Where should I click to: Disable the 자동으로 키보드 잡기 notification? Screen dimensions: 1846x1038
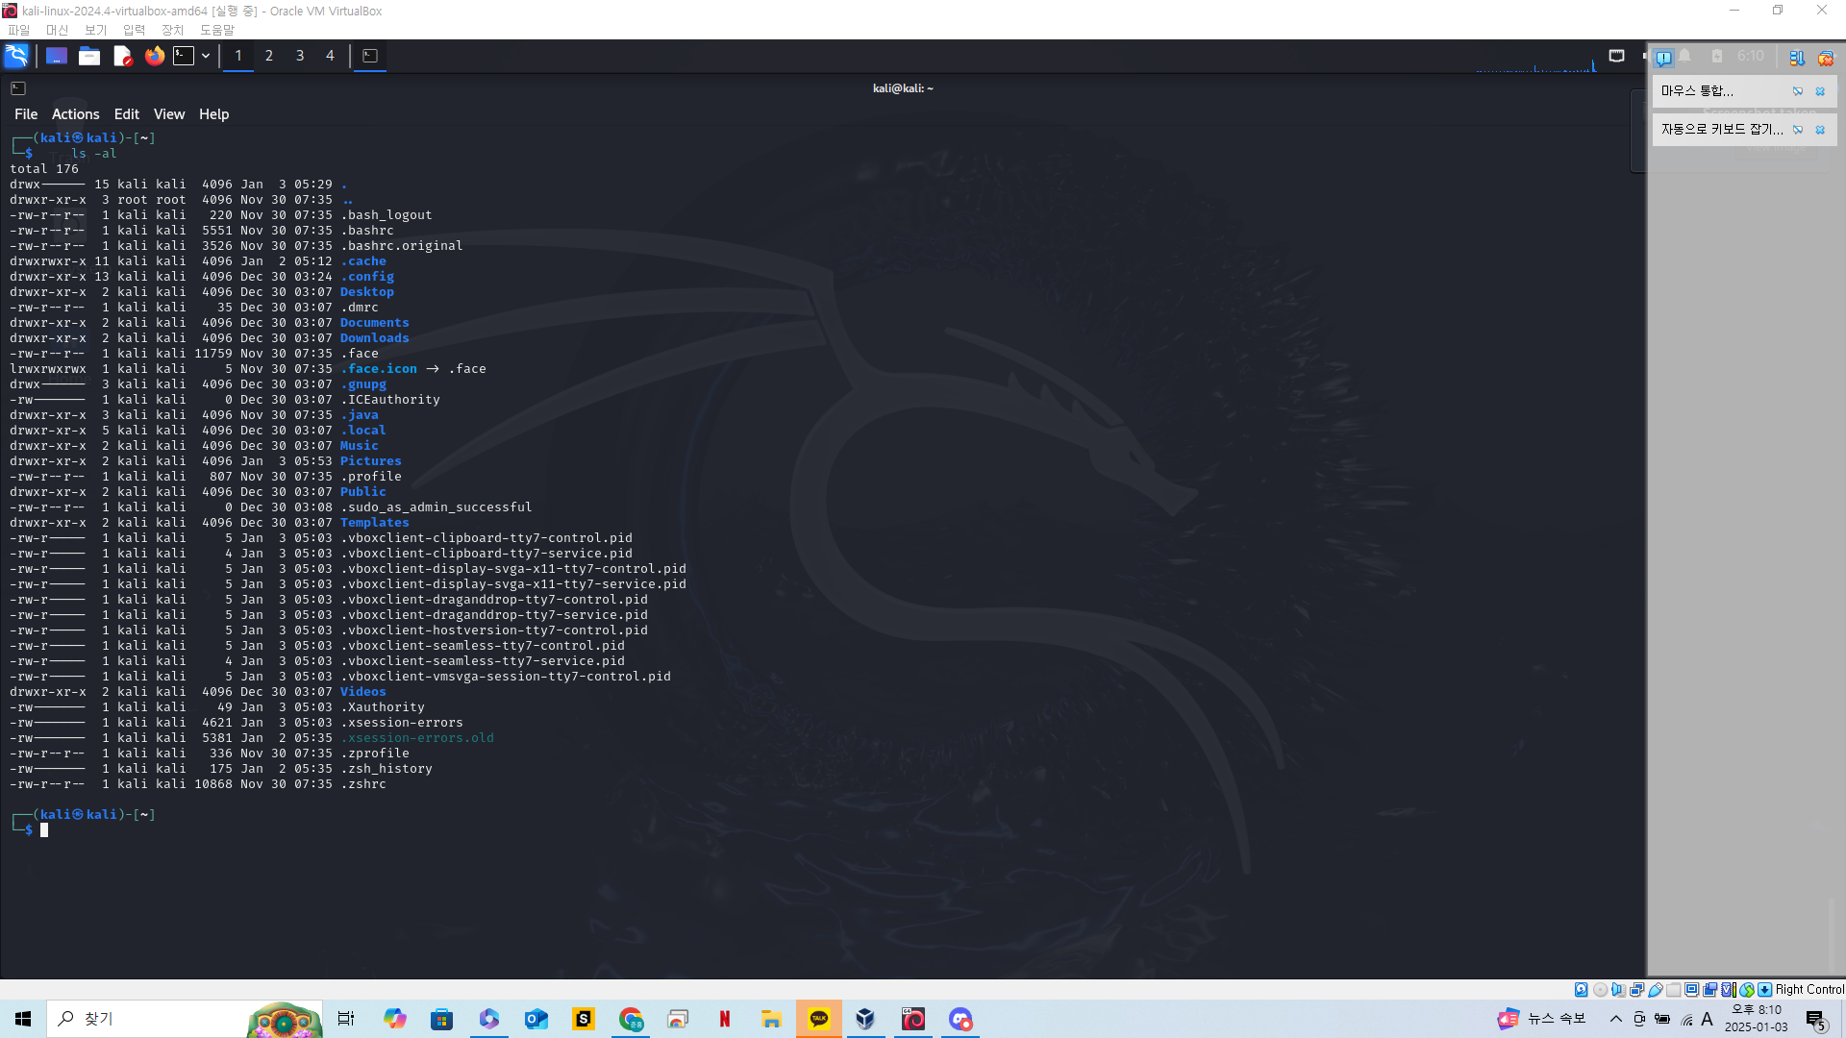tap(1798, 130)
